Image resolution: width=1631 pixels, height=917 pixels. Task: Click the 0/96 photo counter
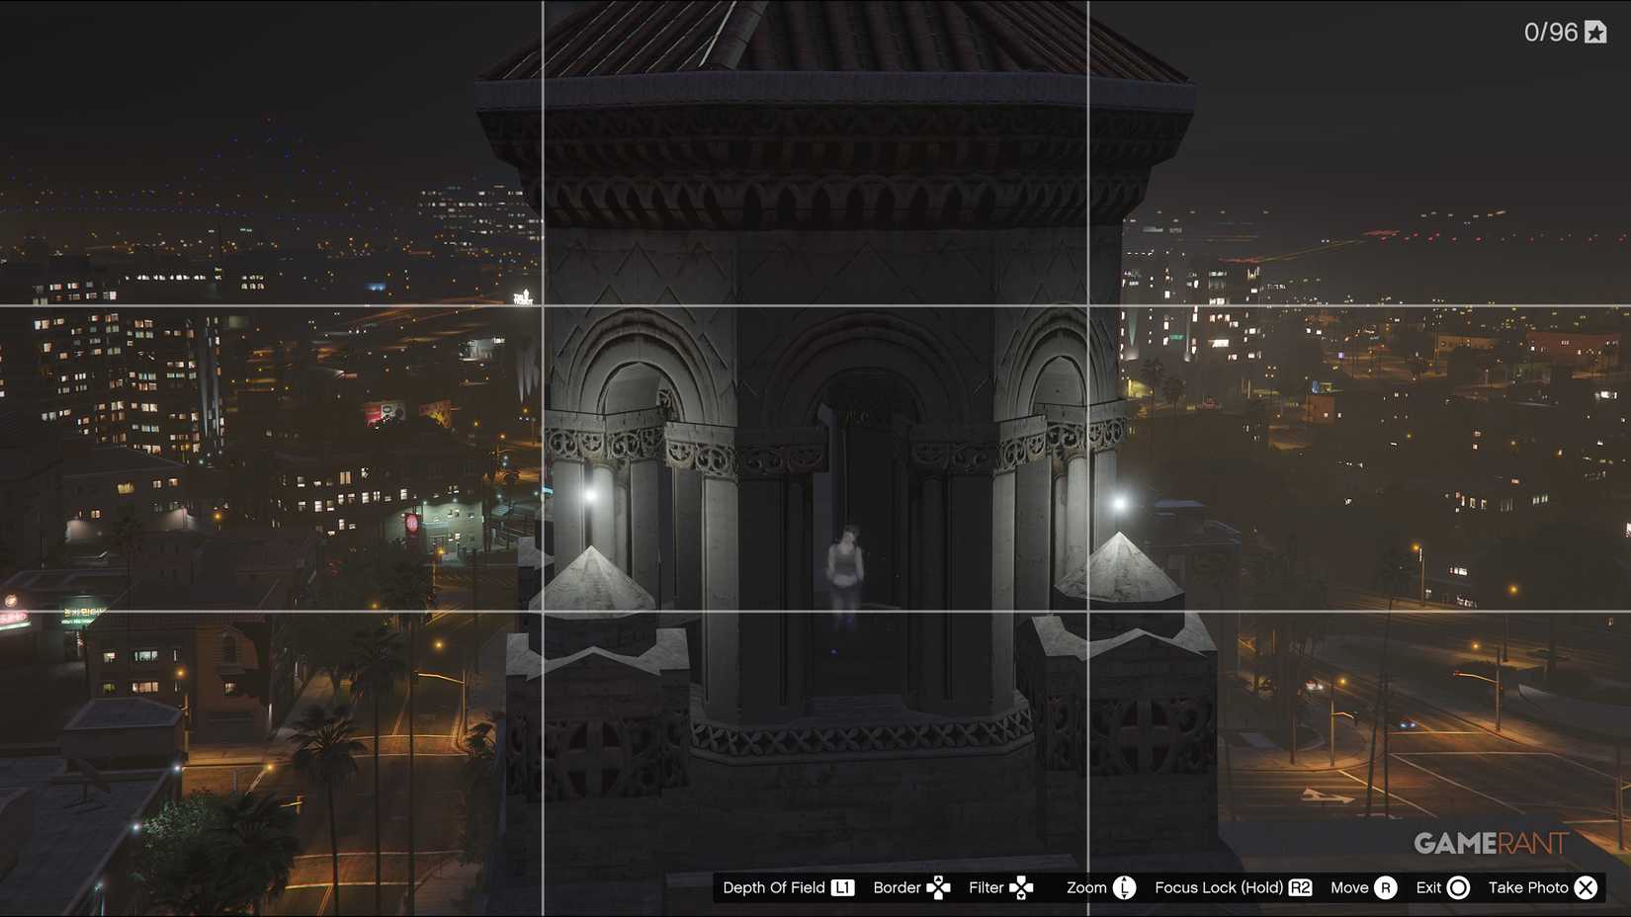point(1551,33)
